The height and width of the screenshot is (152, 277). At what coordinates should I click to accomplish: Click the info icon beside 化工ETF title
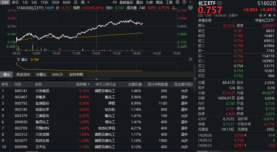220,3
